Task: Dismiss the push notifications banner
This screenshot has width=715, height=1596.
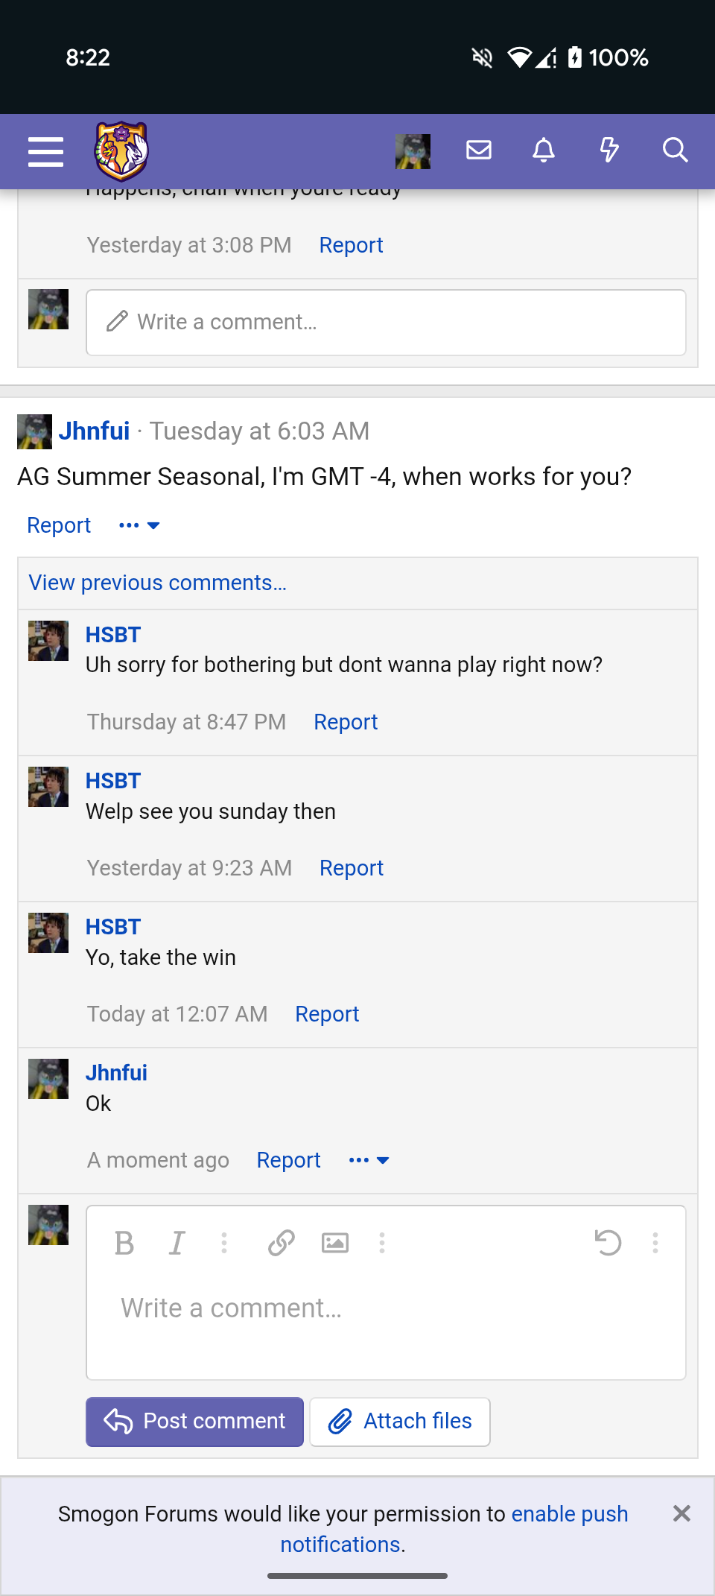Action: tap(681, 1513)
